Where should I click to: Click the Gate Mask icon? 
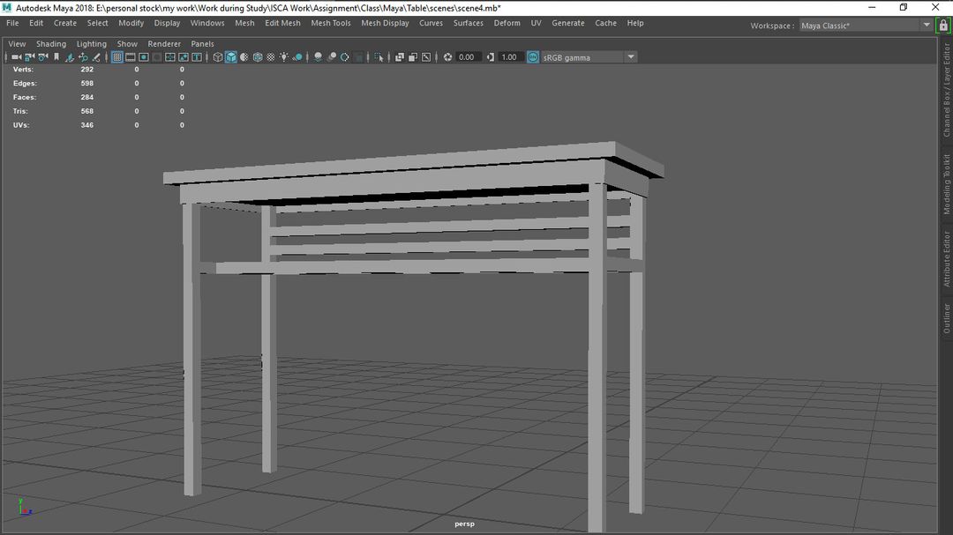[157, 57]
